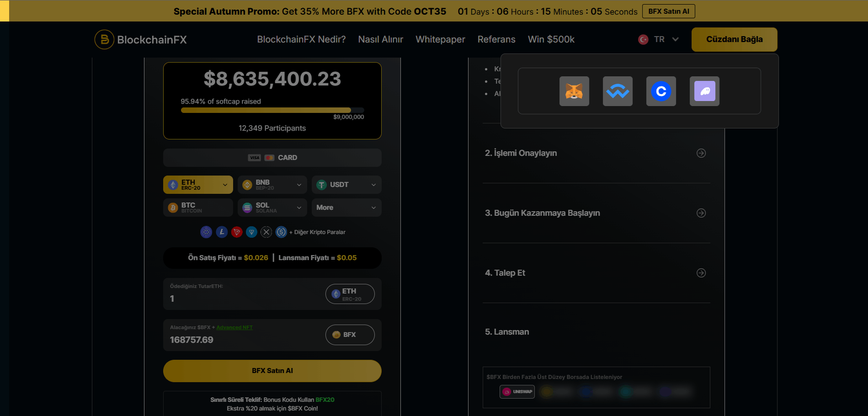Go to the Referans menu item
This screenshot has width=868, height=416.
pyautogui.click(x=496, y=40)
